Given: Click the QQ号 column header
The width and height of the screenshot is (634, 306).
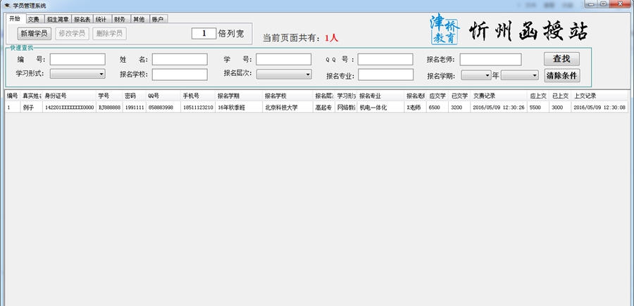Looking at the screenshot, I should [x=163, y=96].
